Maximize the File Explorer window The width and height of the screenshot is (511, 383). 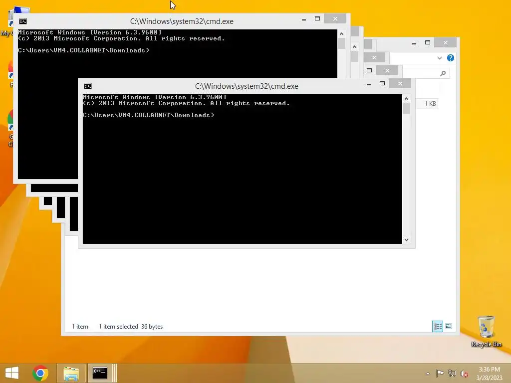pyautogui.click(x=428, y=43)
